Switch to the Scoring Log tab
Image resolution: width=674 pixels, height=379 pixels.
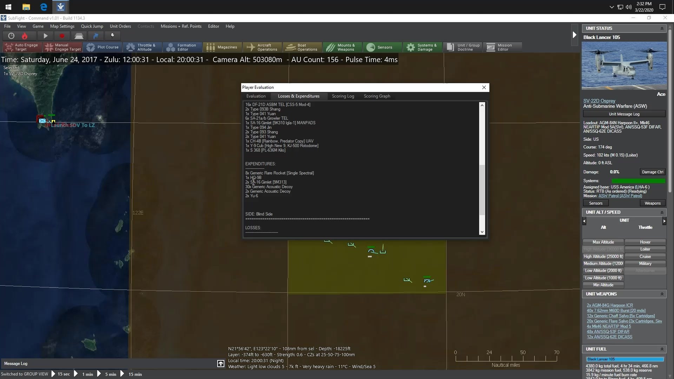pyautogui.click(x=343, y=96)
